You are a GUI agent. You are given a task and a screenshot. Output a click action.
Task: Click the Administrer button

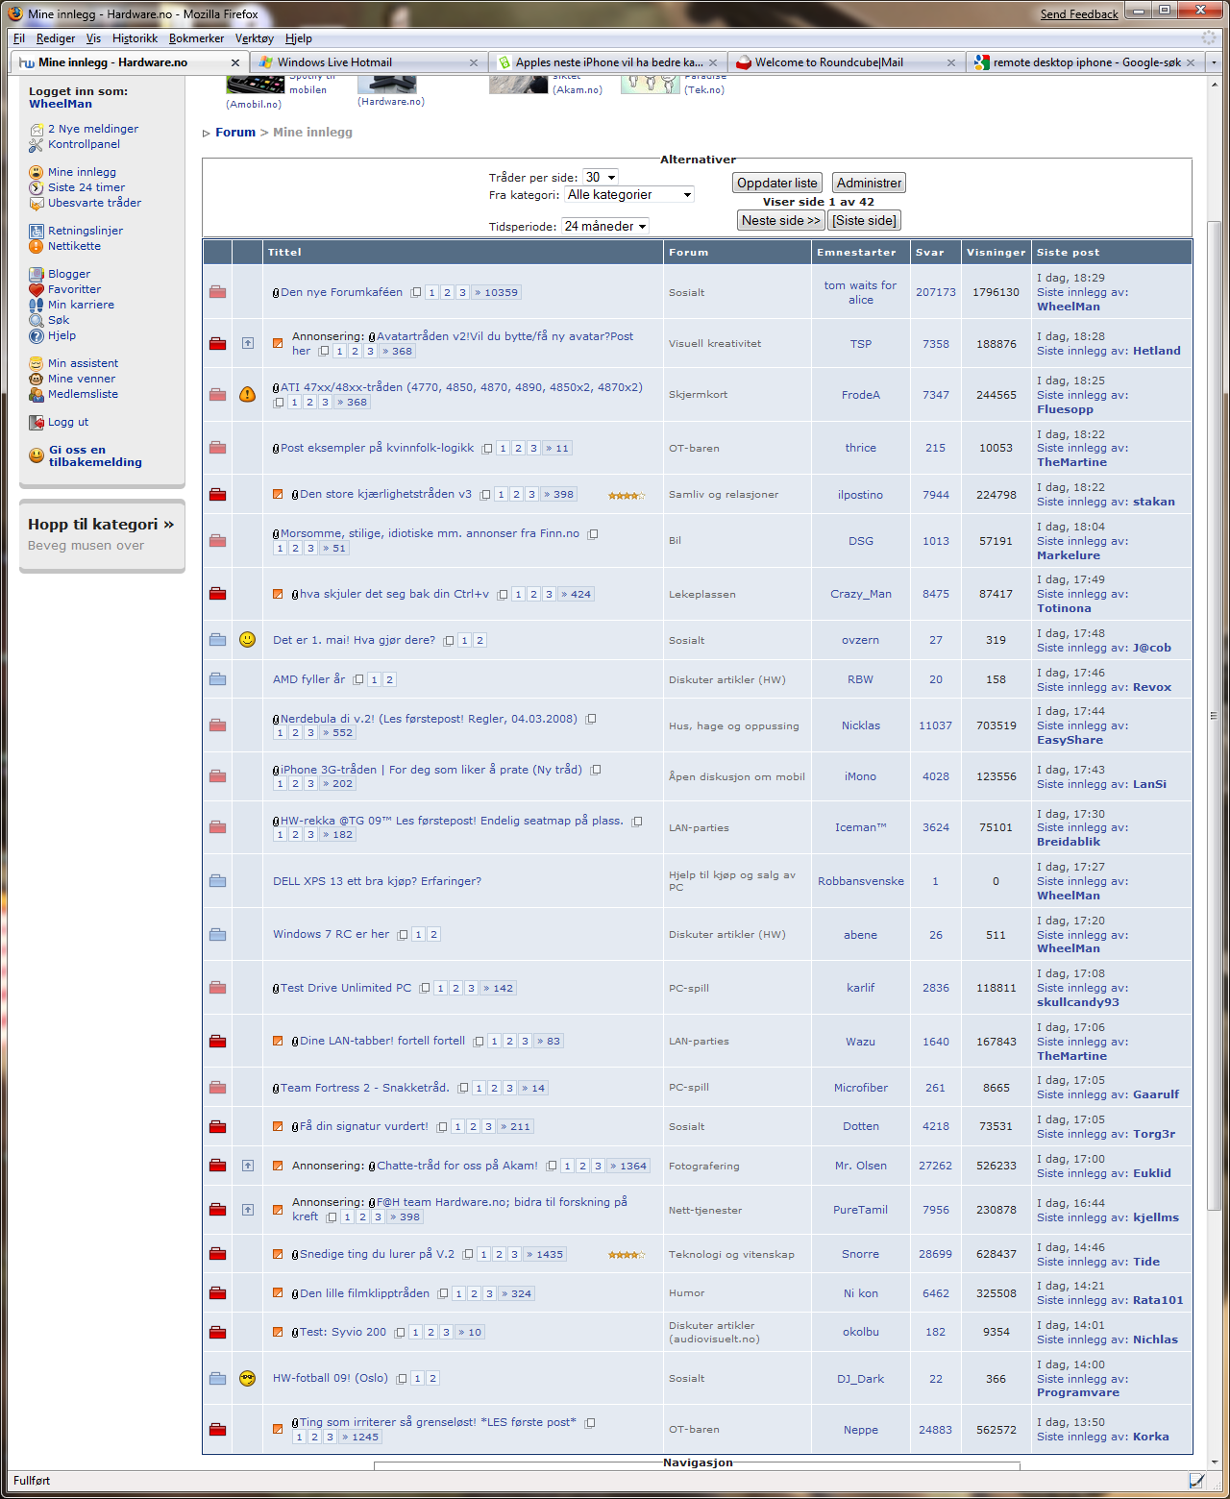click(870, 184)
